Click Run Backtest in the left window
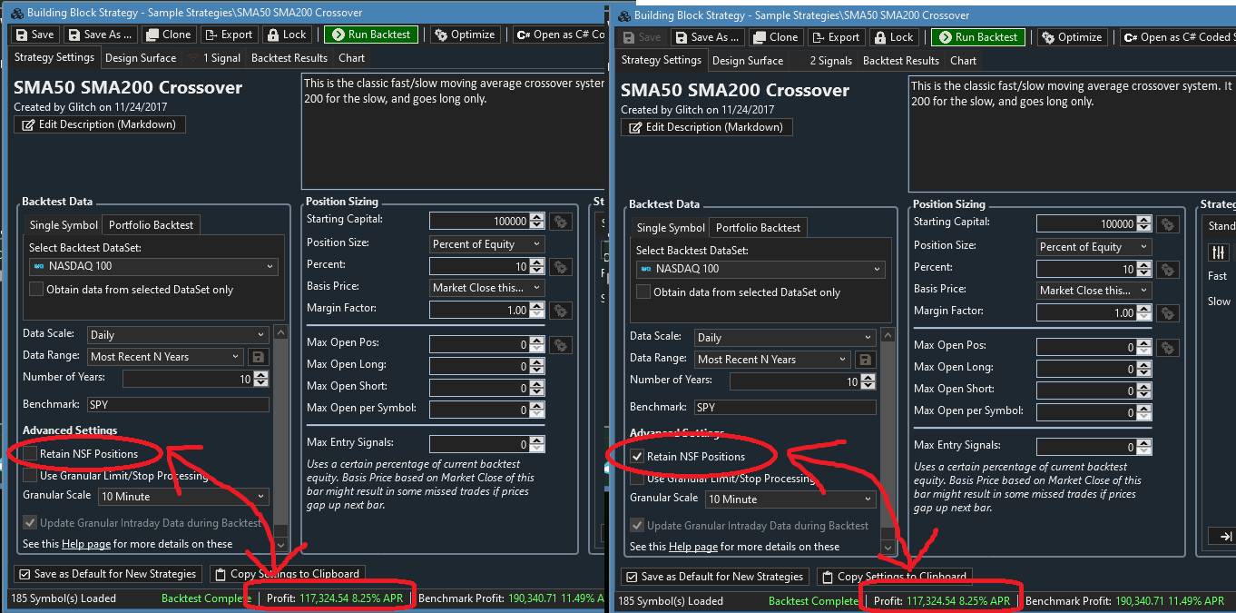 click(371, 35)
